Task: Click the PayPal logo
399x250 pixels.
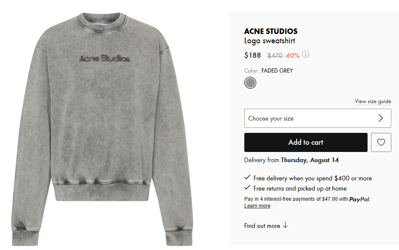Action: point(359,199)
